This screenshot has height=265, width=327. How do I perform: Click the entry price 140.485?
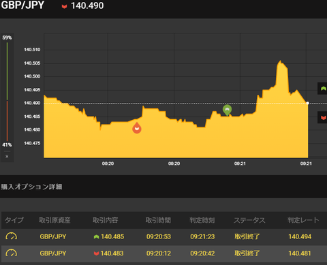click(x=112, y=236)
